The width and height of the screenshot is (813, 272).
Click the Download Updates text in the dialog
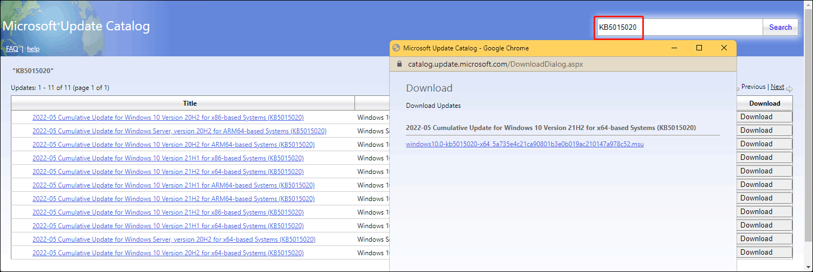pos(434,106)
